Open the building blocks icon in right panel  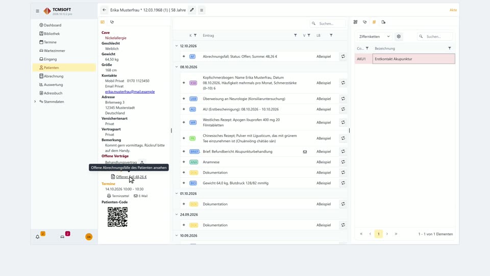[x=355, y=22]
